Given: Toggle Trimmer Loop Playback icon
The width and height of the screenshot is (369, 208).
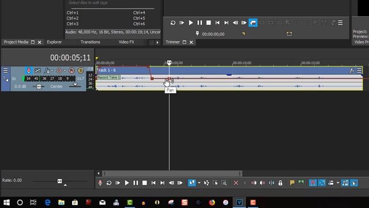Looking at the screenshot, I should pos(173,23).
